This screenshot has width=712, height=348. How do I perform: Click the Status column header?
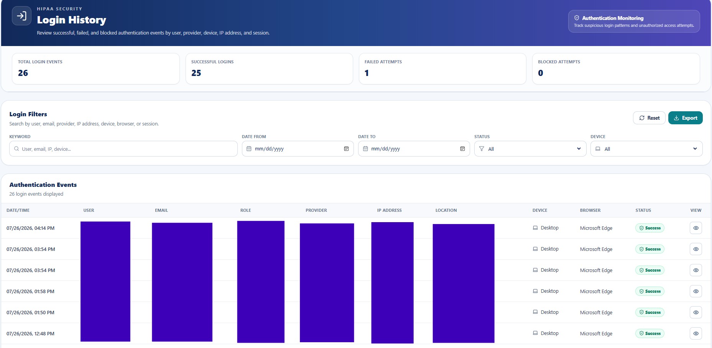(643, 210)
